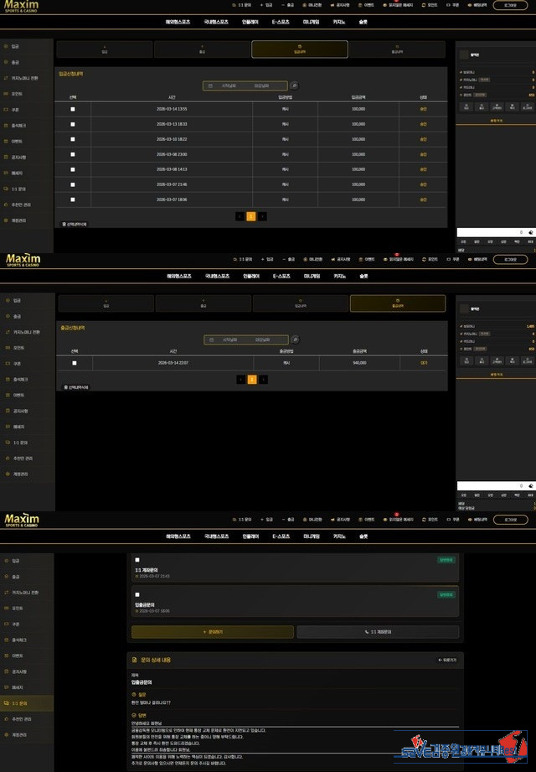Click 940,000 amount in the withdrawal table

(x=359, y=363)
